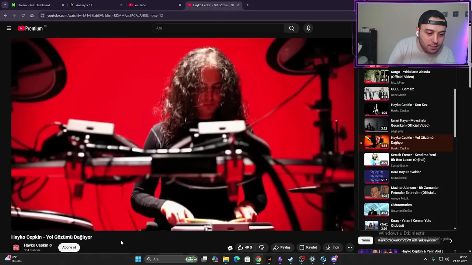Save video with Kaydet button
This screenshot has height=265, width=472.
(308, 247)
